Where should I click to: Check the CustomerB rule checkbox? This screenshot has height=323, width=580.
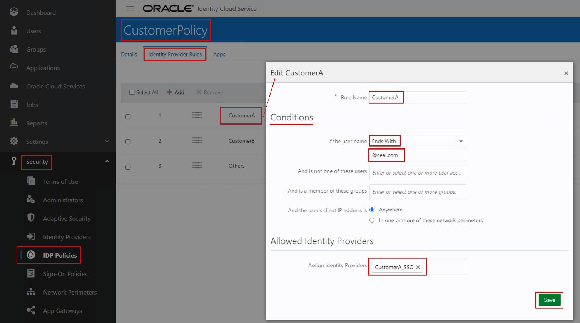(128, 142)
